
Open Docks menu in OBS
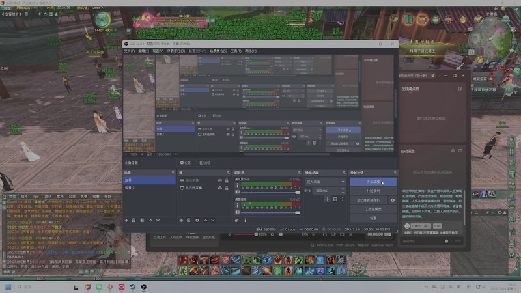176,51
